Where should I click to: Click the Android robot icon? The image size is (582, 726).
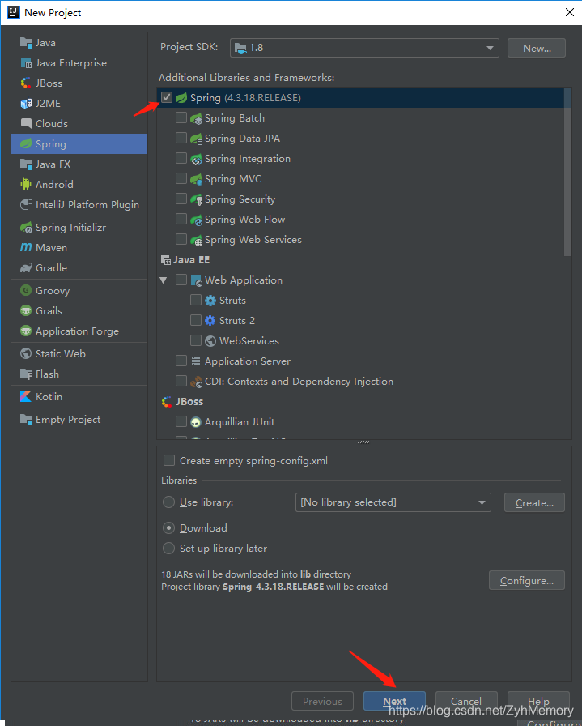pyautogui.click(x=26, y=184)
